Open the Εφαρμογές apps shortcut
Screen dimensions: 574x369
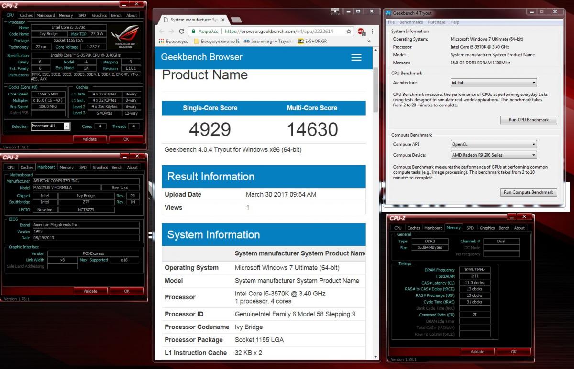pyautogui.click(x=173, y=42)
